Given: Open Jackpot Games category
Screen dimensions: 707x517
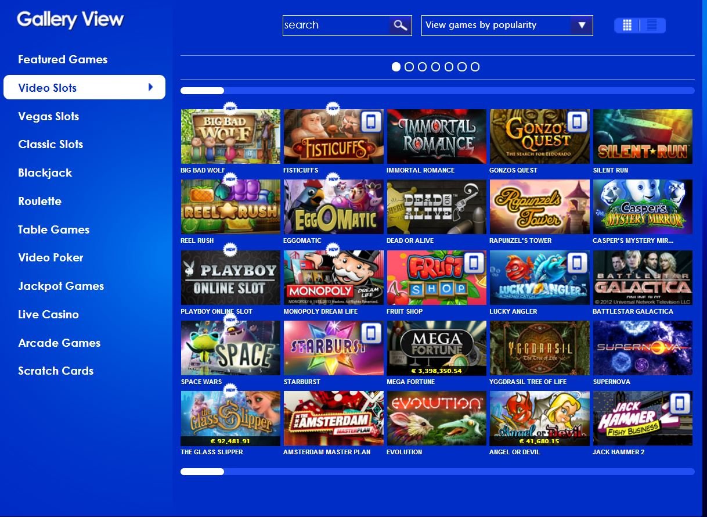Looking at the screenshot, I should click(x=61, y=286).
